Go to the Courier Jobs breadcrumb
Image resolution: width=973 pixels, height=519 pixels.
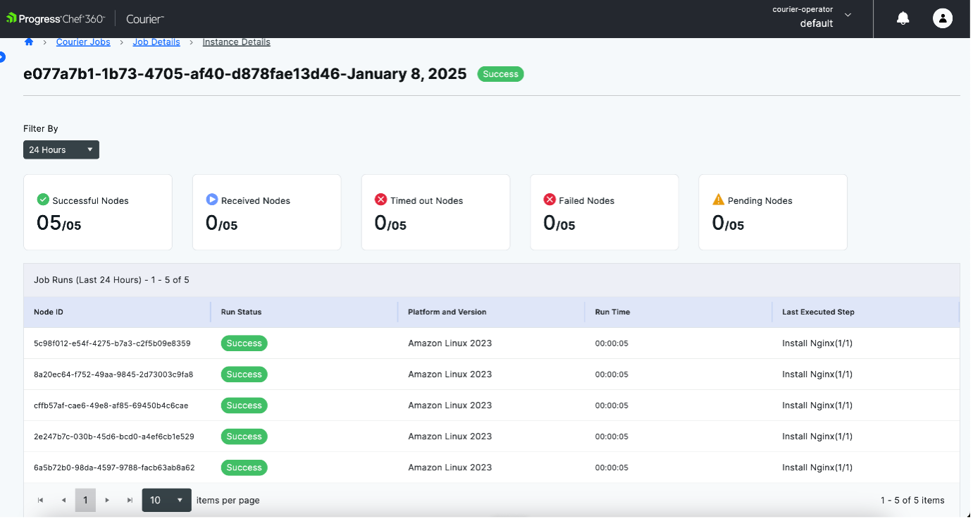pos(83,42)
